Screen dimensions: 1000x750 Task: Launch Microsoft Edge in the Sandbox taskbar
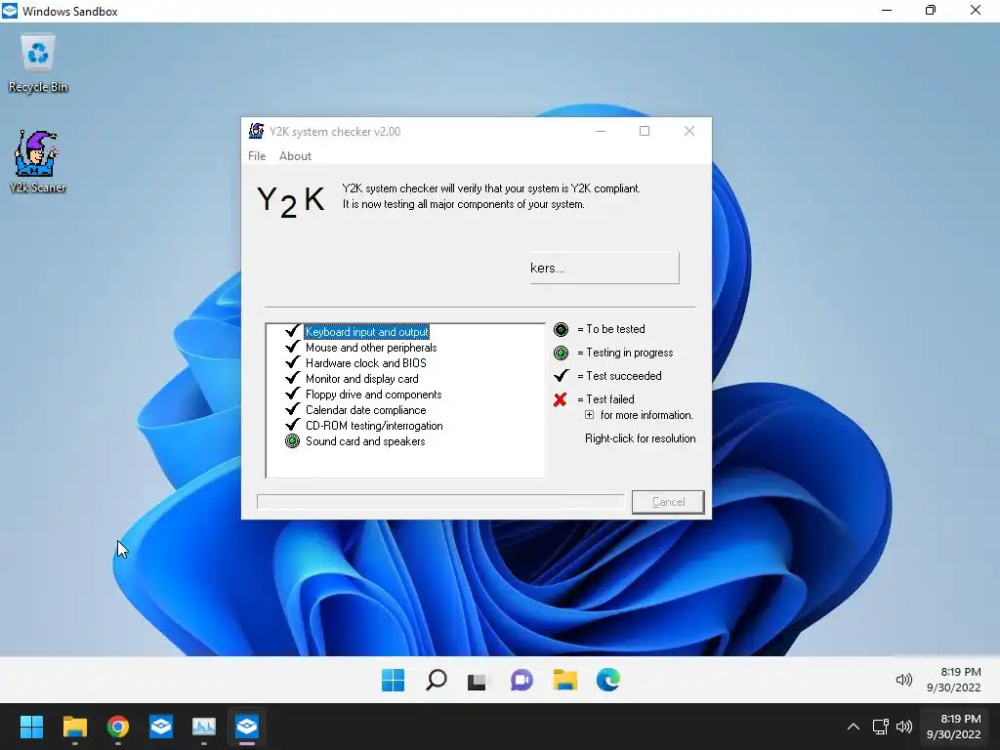[607, 680]
